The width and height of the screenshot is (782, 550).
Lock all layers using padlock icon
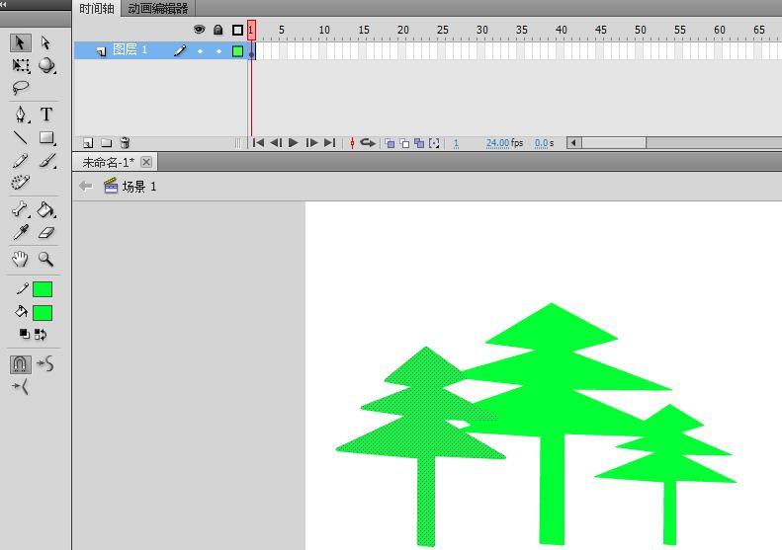click(x=218, y=30)
